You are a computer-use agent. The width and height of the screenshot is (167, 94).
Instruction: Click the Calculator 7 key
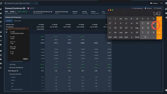142,23
